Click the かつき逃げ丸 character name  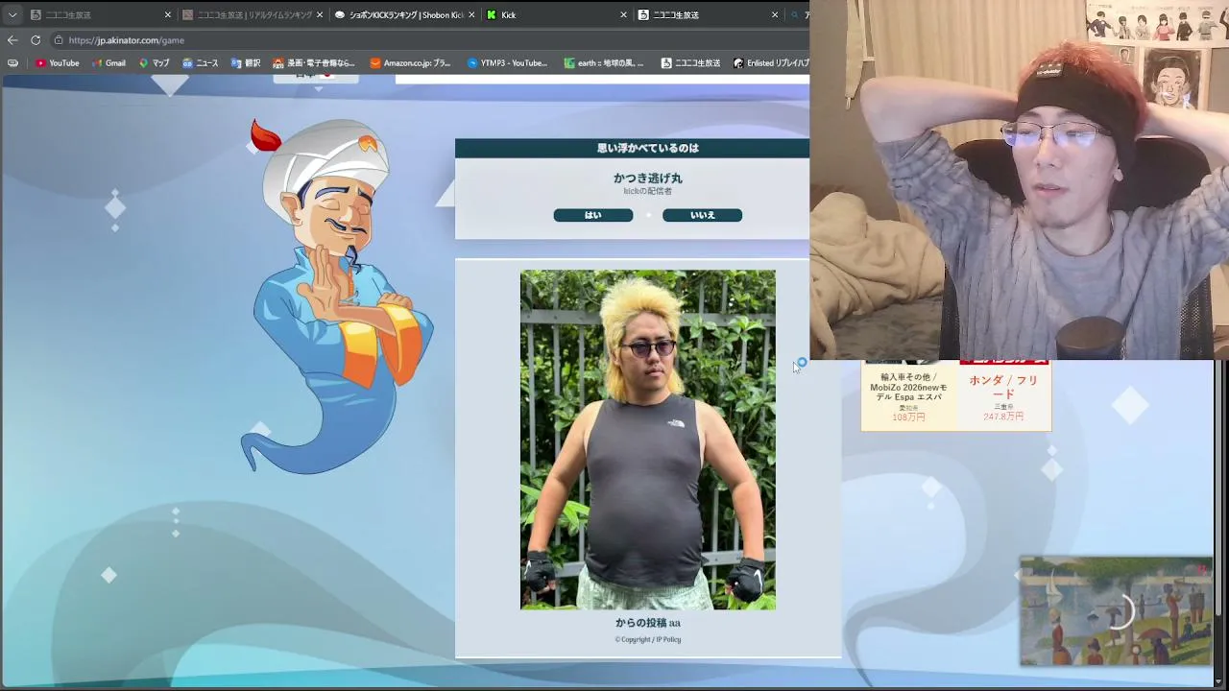click(647, 179)
